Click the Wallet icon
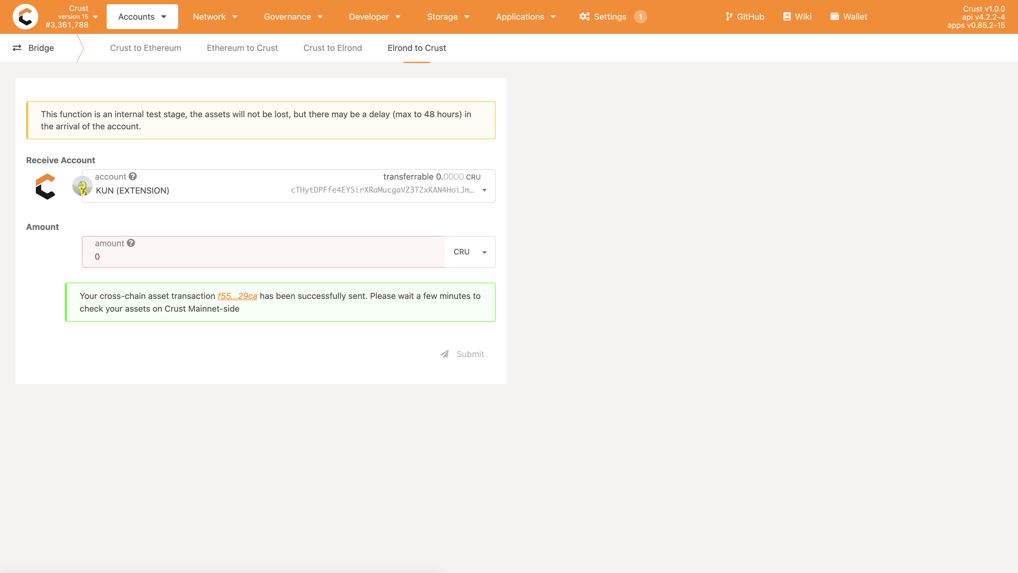The width and height of the screenshot is (1018, 573). 835,17
